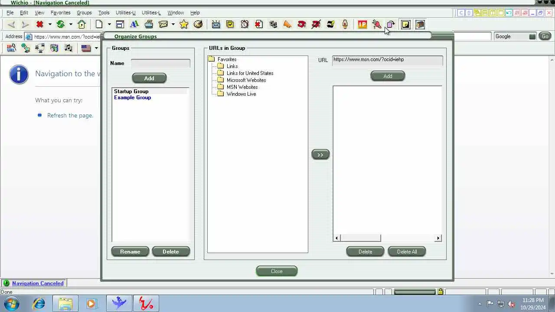
Task: Go to Home via house icon
Action: click(82, 25)
